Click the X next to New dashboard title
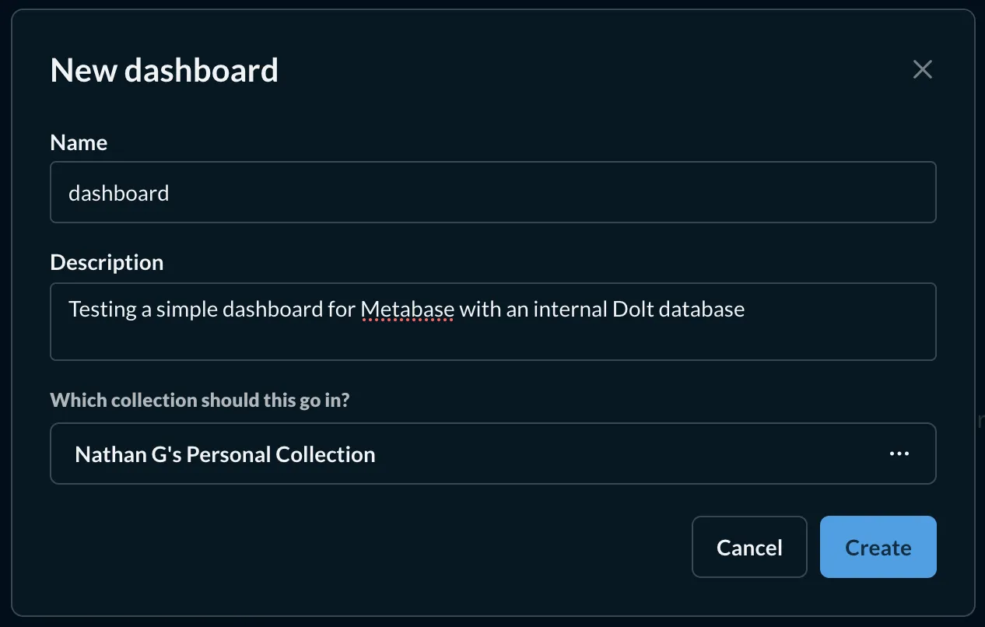The width and height of the screenshot is (985, 627). (x=922, y=69)
